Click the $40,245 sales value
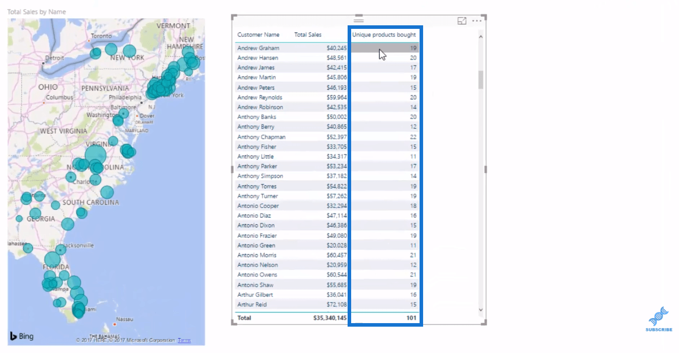The width and height of the screenshot is (679, 353). [336, 48]
